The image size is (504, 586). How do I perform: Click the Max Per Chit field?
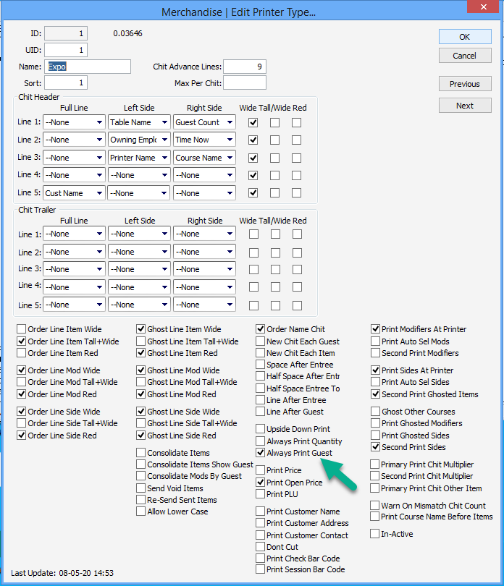(245, 83)
